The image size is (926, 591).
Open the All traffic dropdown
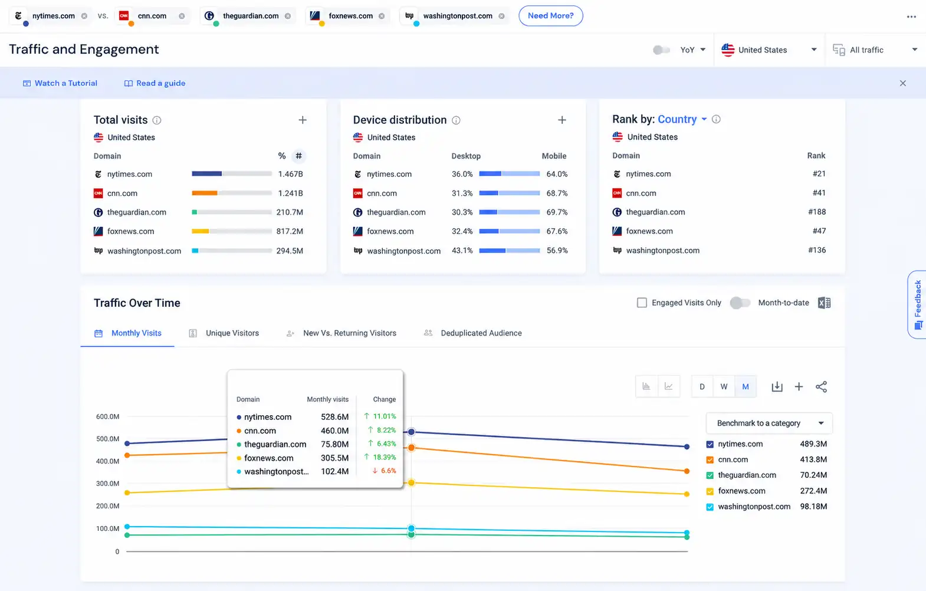pyautogui.click(x=875, y=50)
